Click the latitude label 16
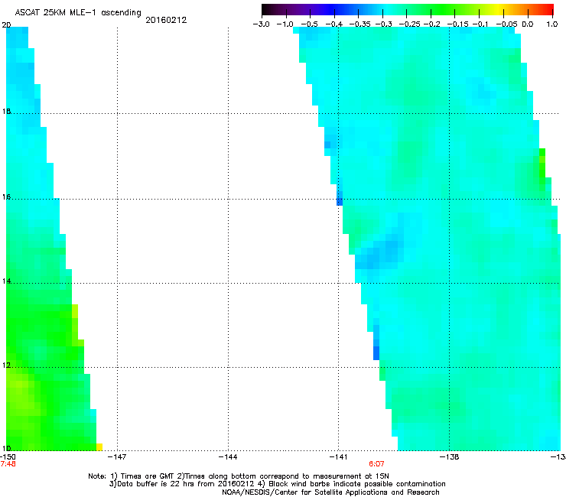 (x=6, y=197)
